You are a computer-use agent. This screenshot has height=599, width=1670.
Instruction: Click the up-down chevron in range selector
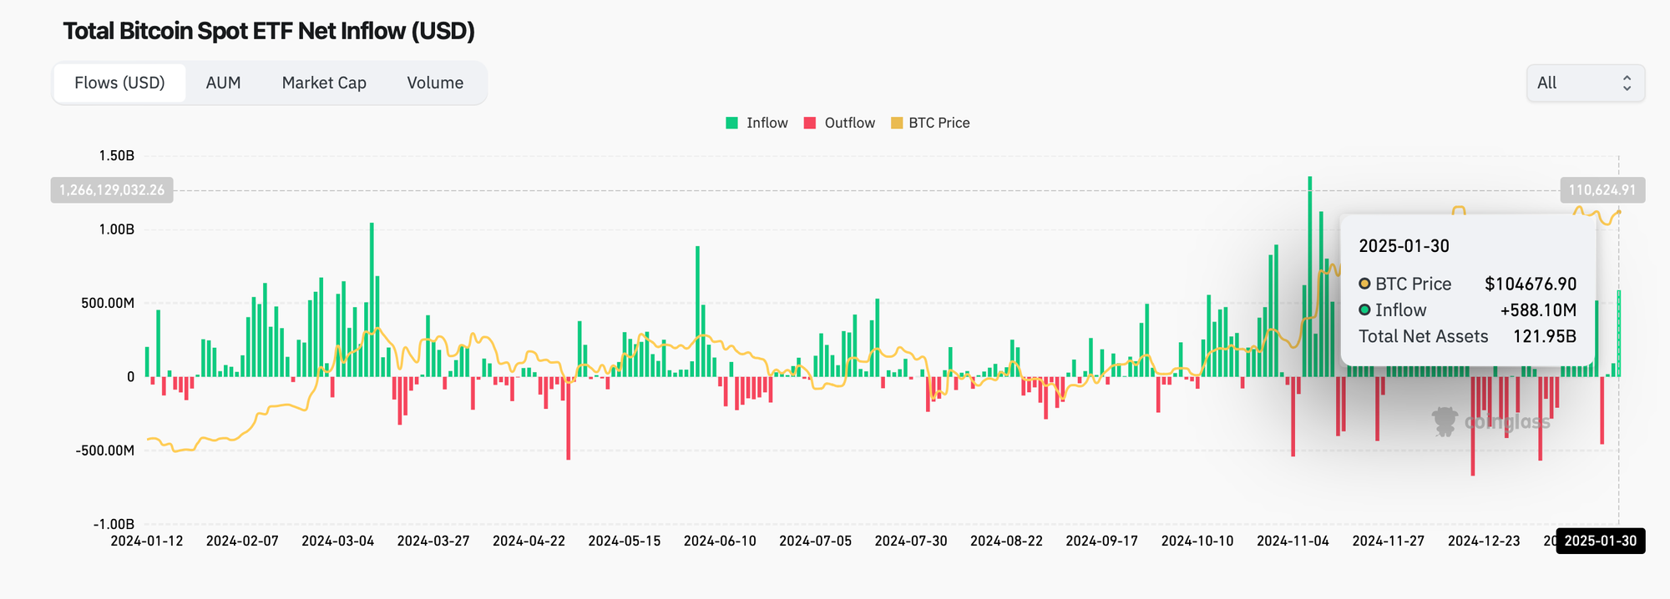tap(1627, 83)
